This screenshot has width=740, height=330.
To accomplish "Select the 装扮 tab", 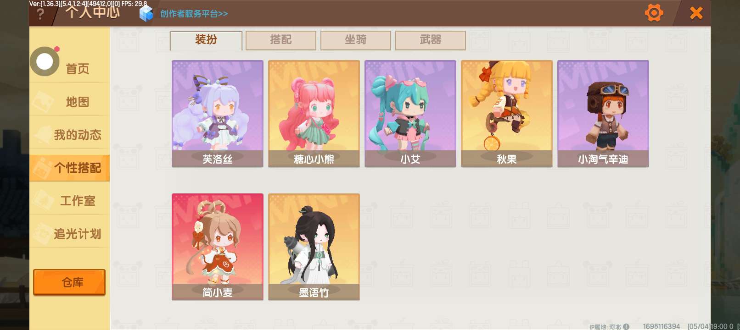I will click(x=206, y=40).
